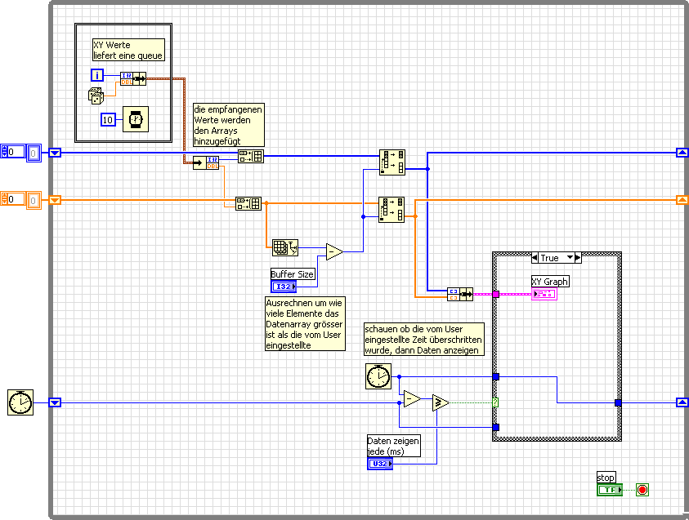The image size is (689, 520).
Task: Click the red loop stop condition terminal
Action: 642,490
